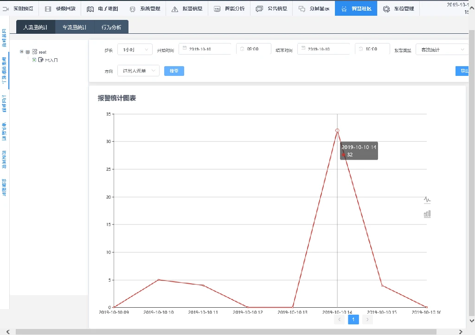Open 车位管理 parking management module
This screenshot has height=335, width=475.
pos(398,8)
